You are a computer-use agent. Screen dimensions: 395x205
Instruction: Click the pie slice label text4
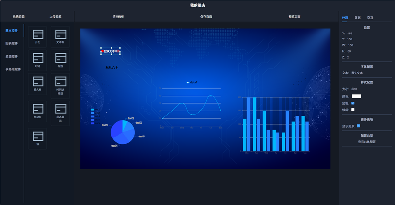pyautogui.click(x=114, y=146)
